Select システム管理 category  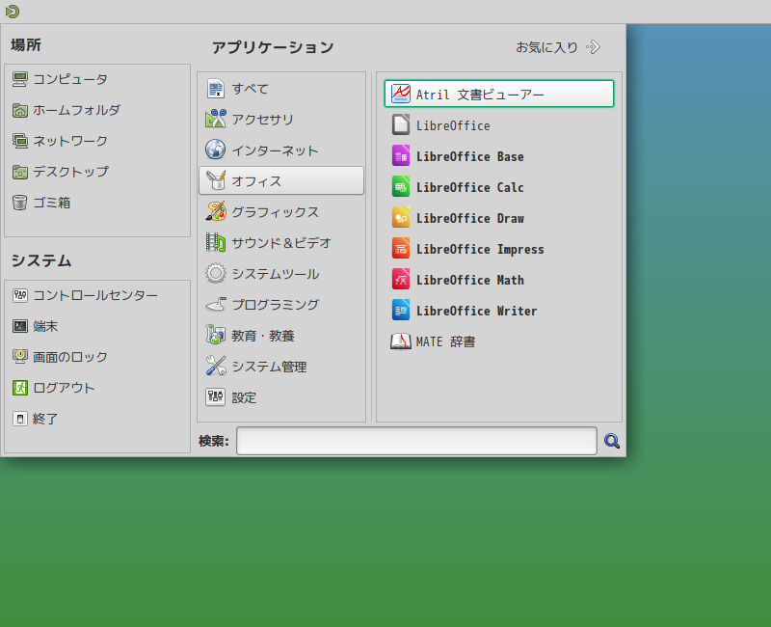click(x=281, y=367)
